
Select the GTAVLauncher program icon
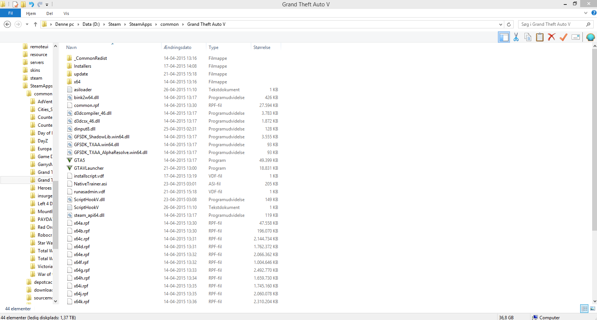point(70,168)
